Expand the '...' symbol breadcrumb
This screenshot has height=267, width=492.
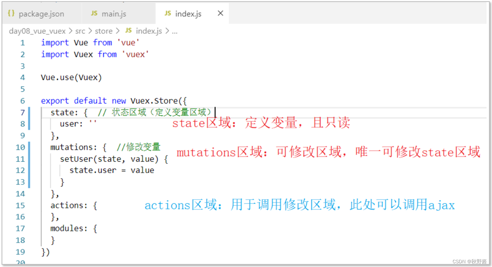(x=175, y=31)
